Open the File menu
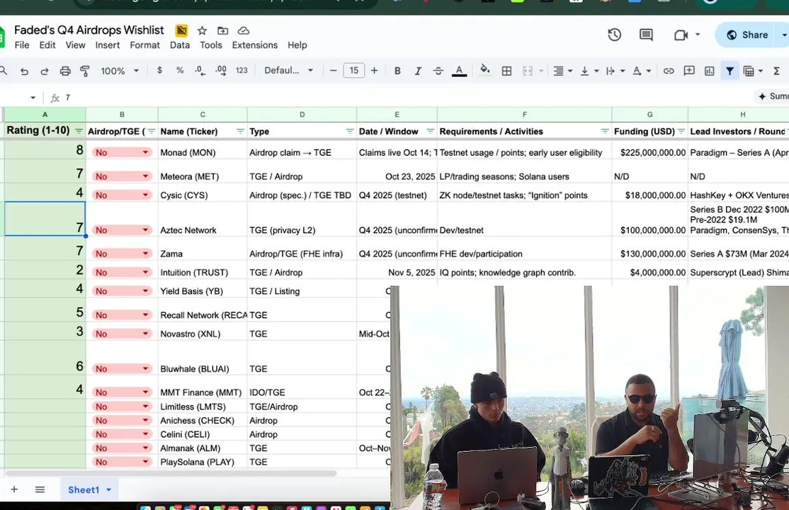This screenshot has width=789, height=510. click(x=22, y=45)
